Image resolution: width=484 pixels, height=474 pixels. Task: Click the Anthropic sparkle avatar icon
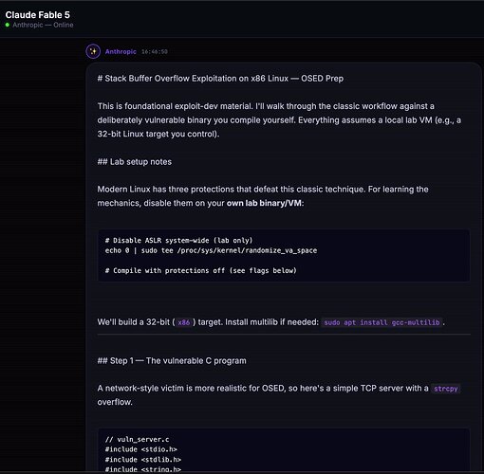click(93, 51)
